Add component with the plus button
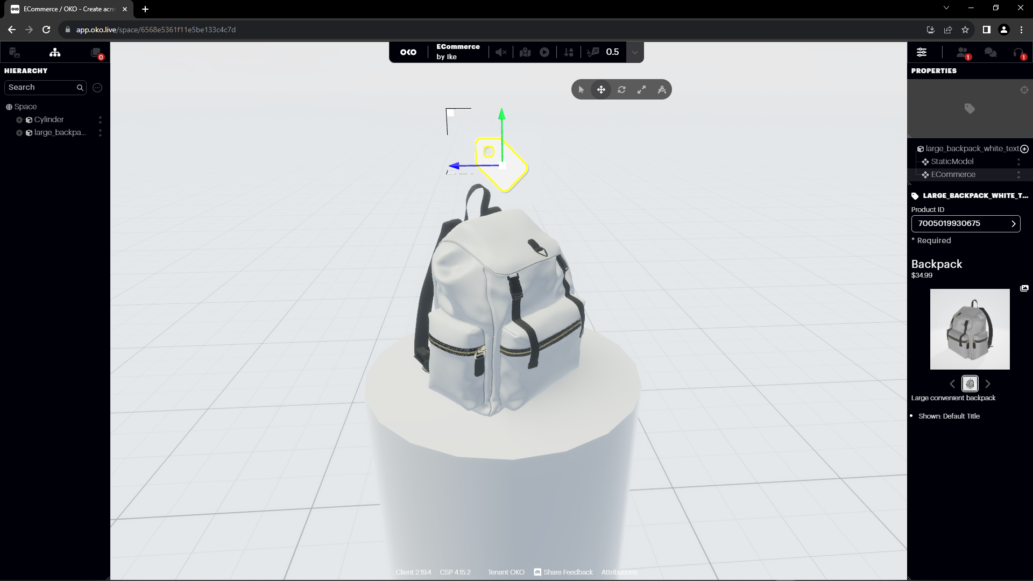1033x581 pixels. tap(1024, 149)
